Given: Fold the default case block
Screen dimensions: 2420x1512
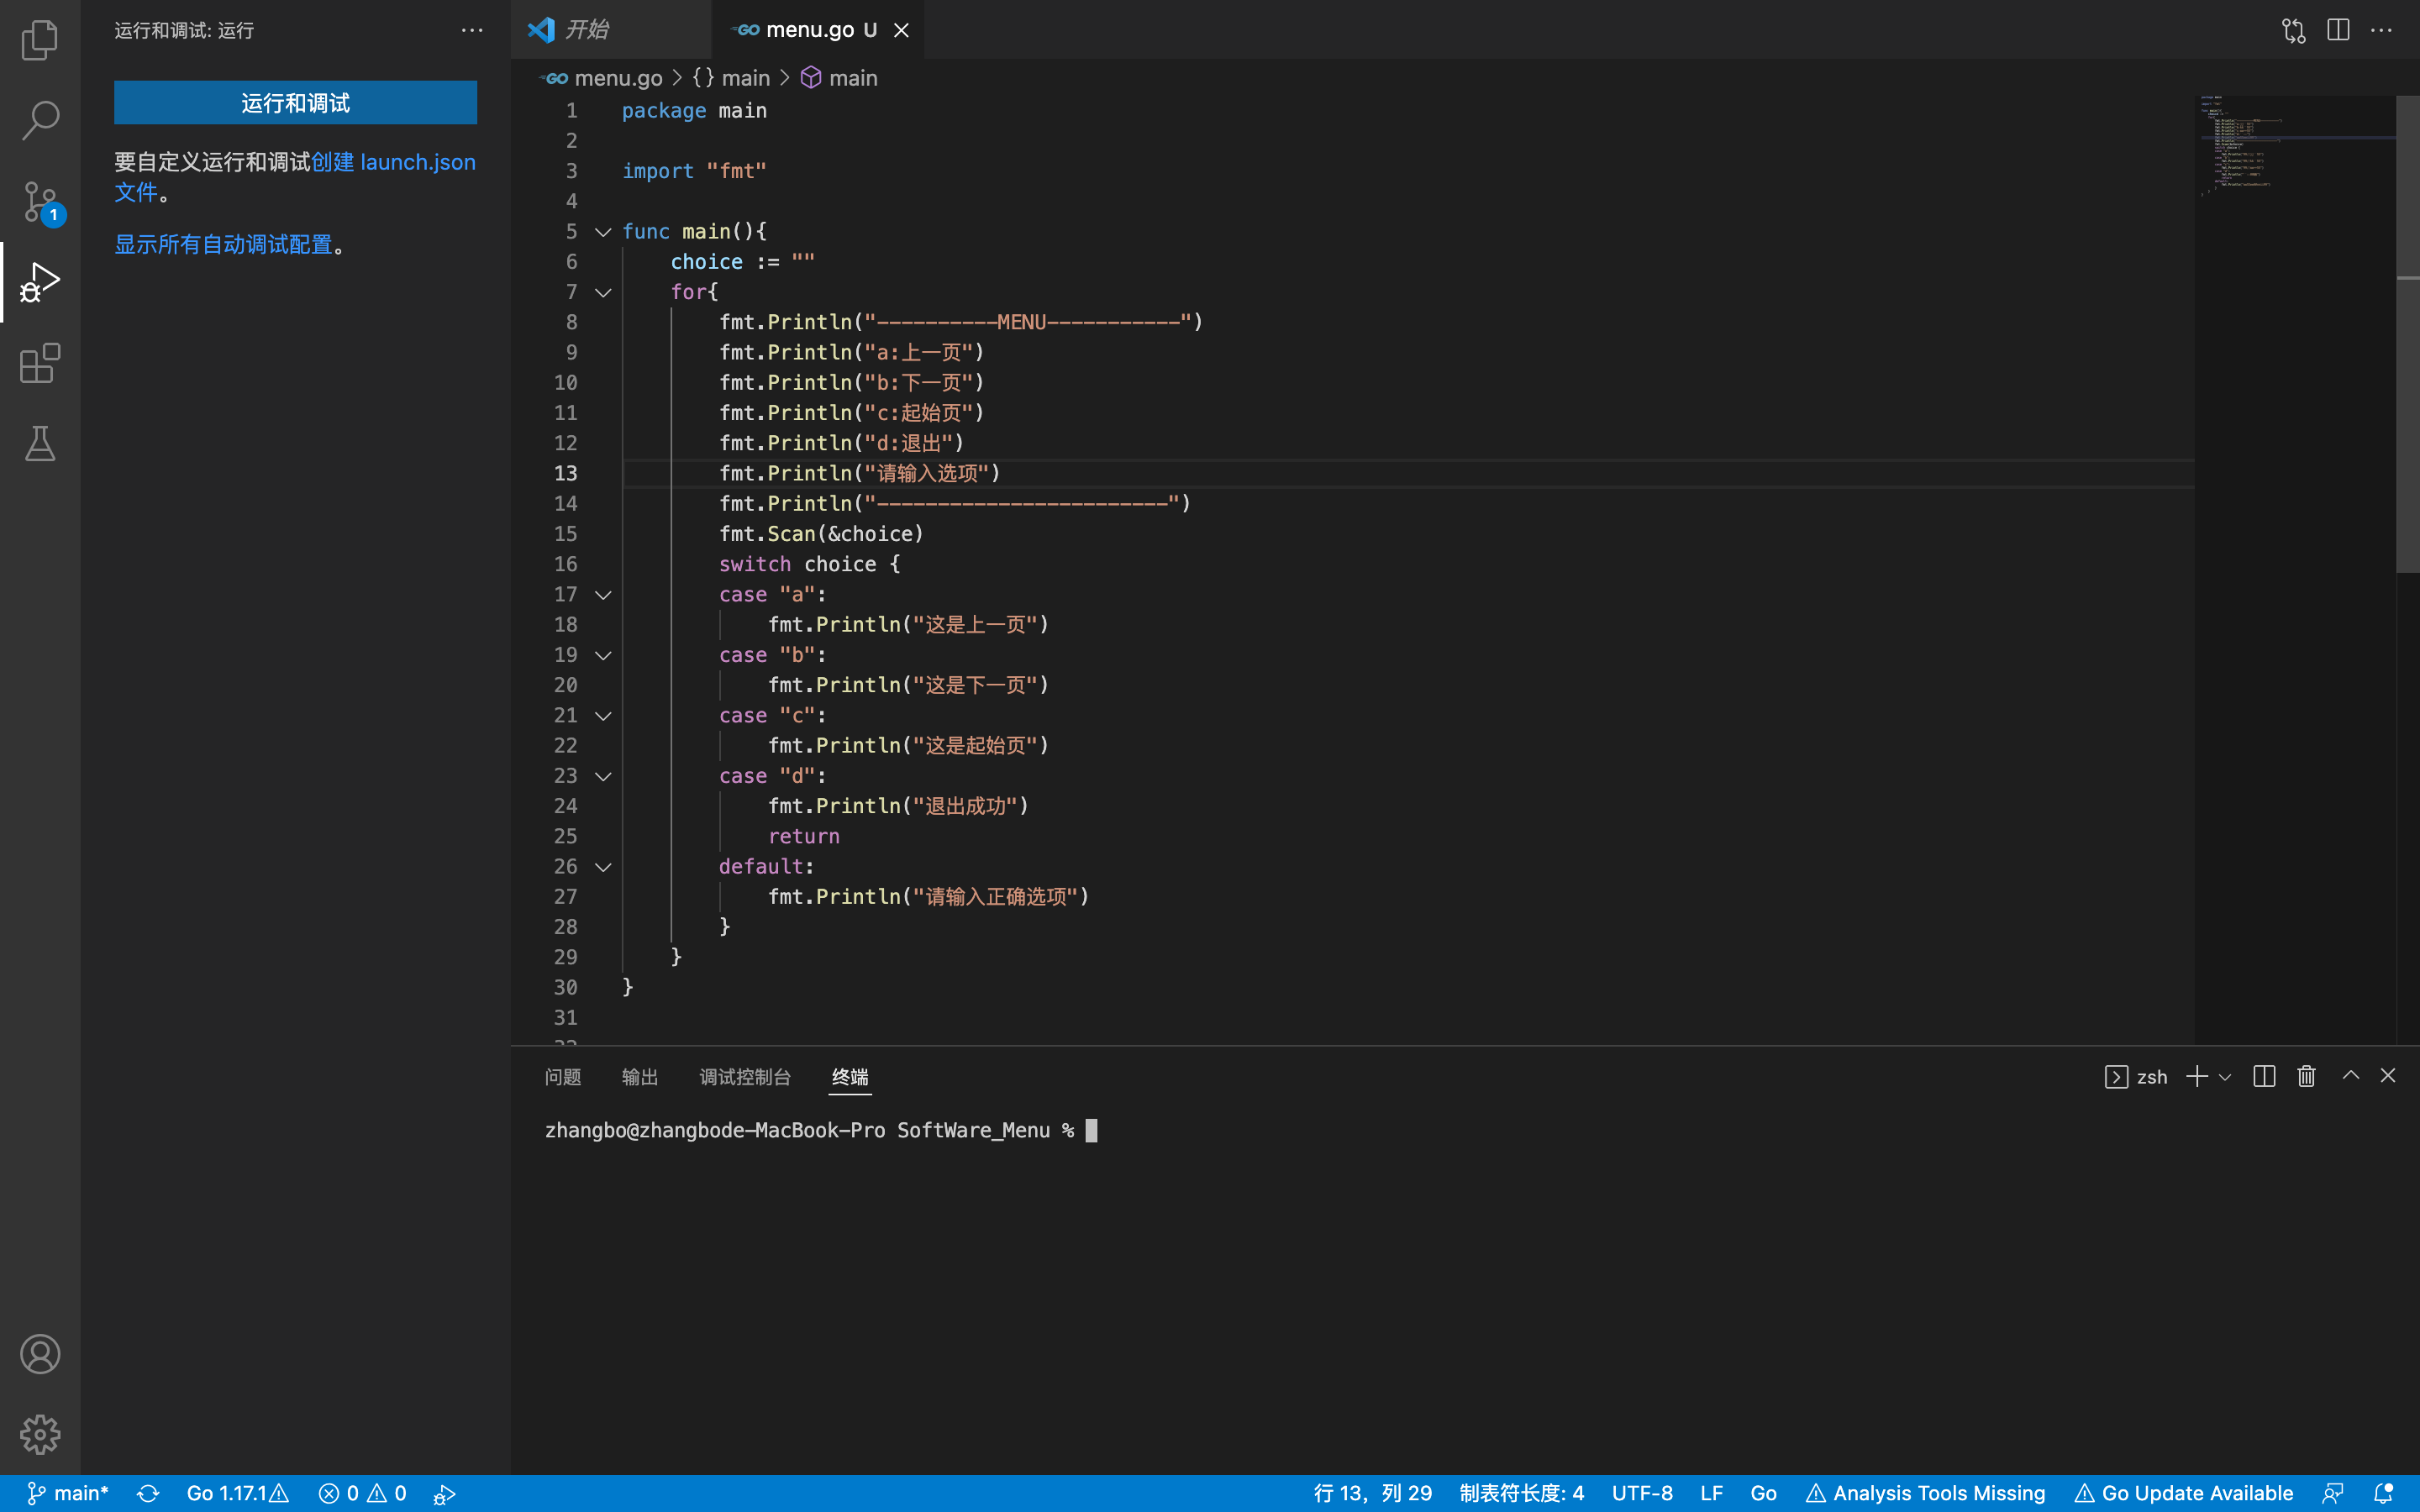Looking at the screenshot, I should pos(603,867).
